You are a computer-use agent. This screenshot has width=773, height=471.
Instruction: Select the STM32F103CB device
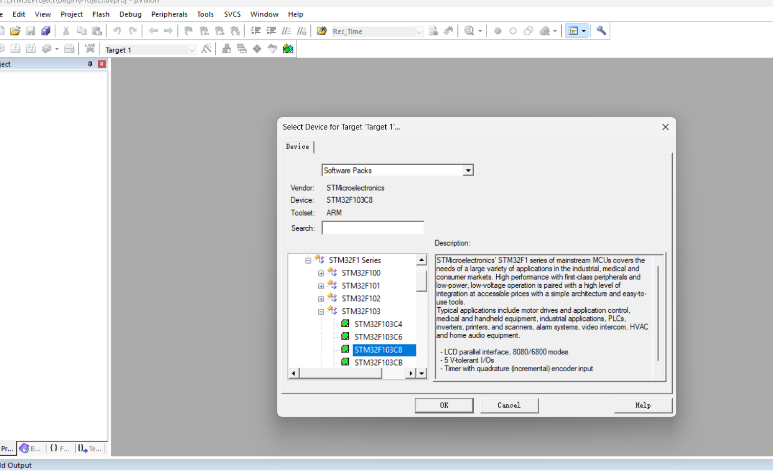(379, 363)
